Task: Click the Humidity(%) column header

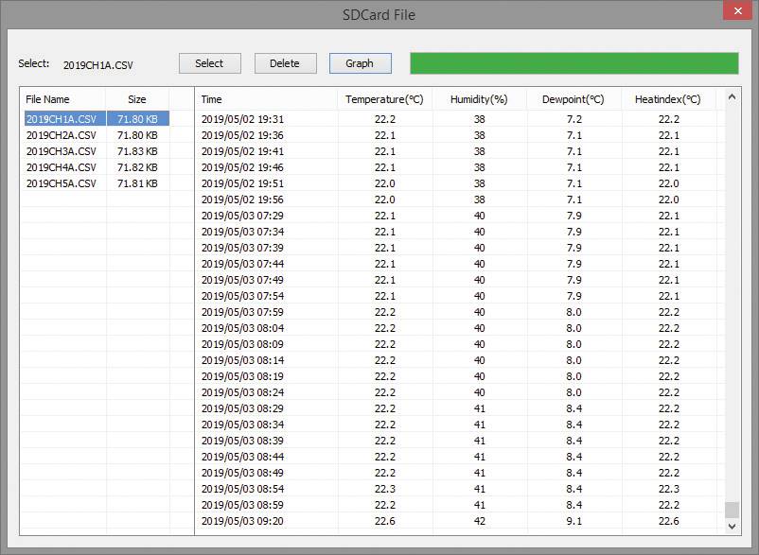Action: (479, 99)
